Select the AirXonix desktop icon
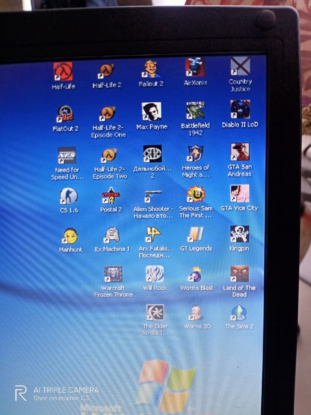The width and height of the screenshot is (311, 415). coord(195,67)
